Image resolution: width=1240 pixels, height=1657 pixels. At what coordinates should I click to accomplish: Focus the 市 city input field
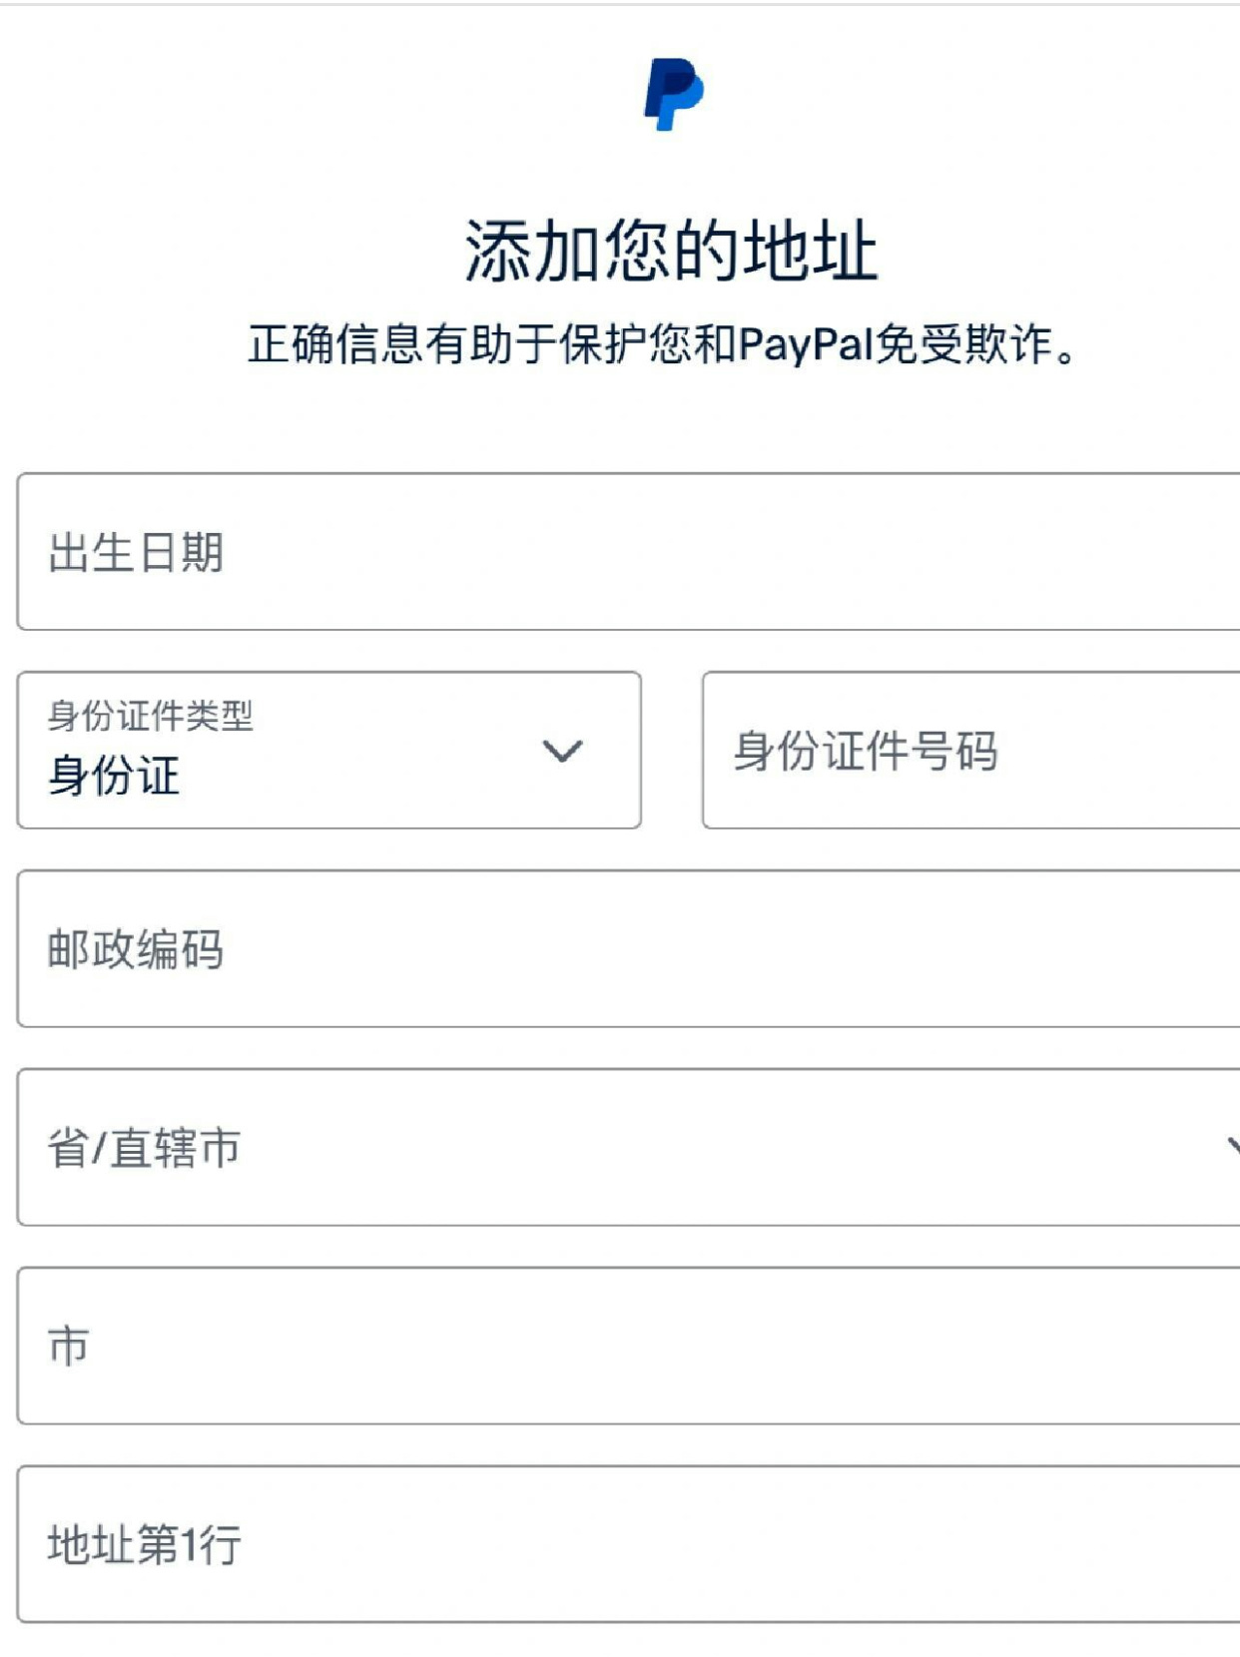[629, 1346]
